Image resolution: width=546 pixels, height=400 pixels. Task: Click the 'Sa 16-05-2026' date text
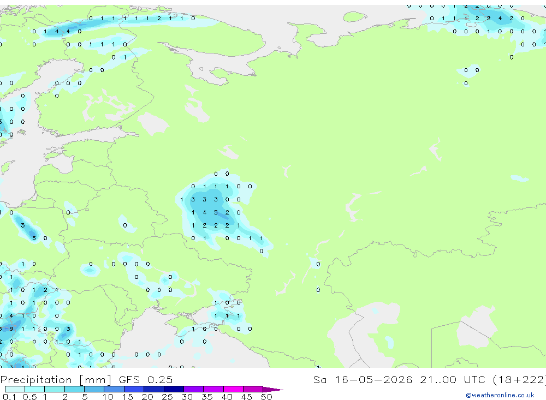[x=363, y=379]
